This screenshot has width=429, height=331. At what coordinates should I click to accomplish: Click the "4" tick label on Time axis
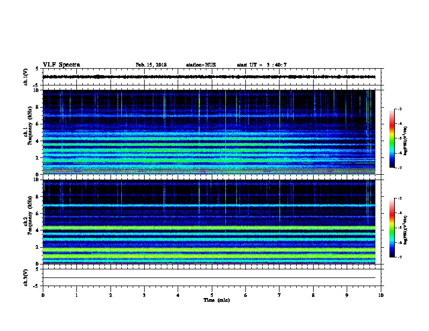coord(178,295)
